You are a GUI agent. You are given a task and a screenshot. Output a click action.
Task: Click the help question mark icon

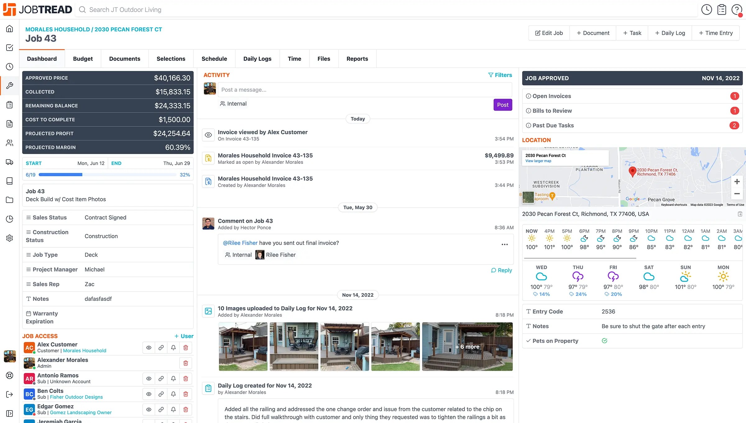[x=736, y=10]
